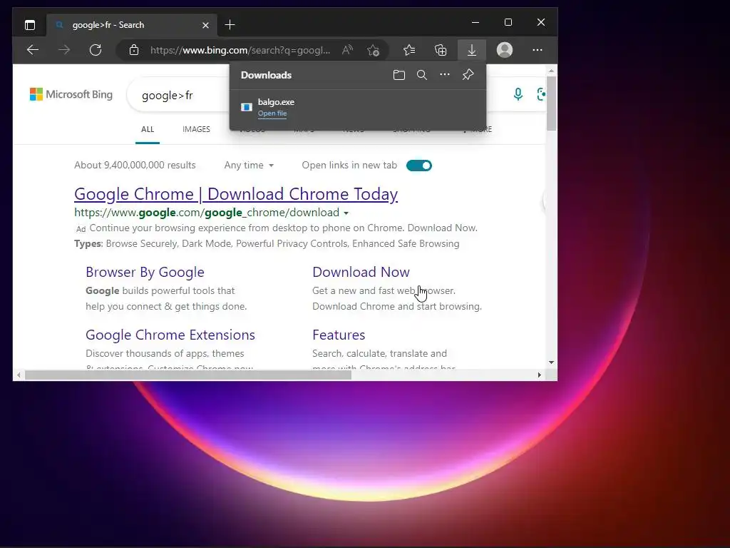730x548 pixels.
Task: Activate Read aloud icon
Action: coord(347,50)
